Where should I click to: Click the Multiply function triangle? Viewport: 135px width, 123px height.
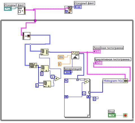[57, 78]
